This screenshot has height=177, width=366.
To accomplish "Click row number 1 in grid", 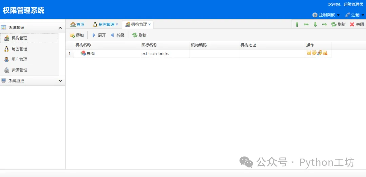I will [x=70, y=54].
